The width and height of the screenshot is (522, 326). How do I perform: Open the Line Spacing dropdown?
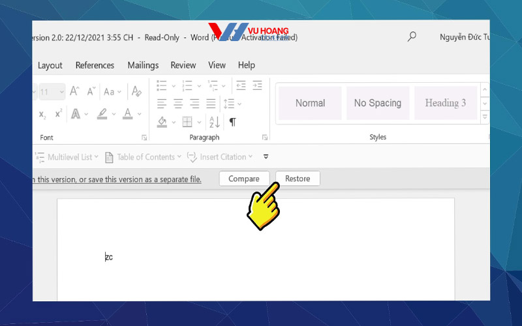[232, 104]
